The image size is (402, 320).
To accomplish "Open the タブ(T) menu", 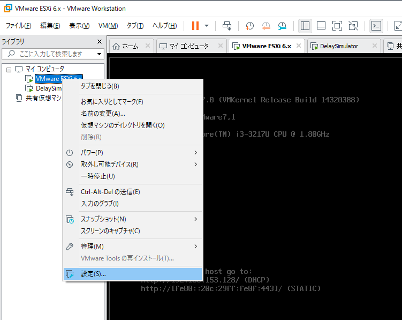I will [x=135, y=26].
